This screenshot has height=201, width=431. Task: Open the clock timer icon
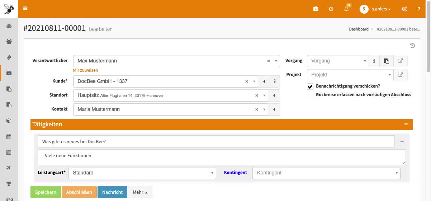[x=331, y=9]
